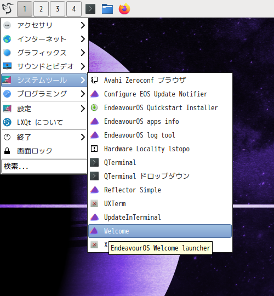
Task: Click the Avahi Zeroconf ブラウザ icon
Action: pos(94,80)
